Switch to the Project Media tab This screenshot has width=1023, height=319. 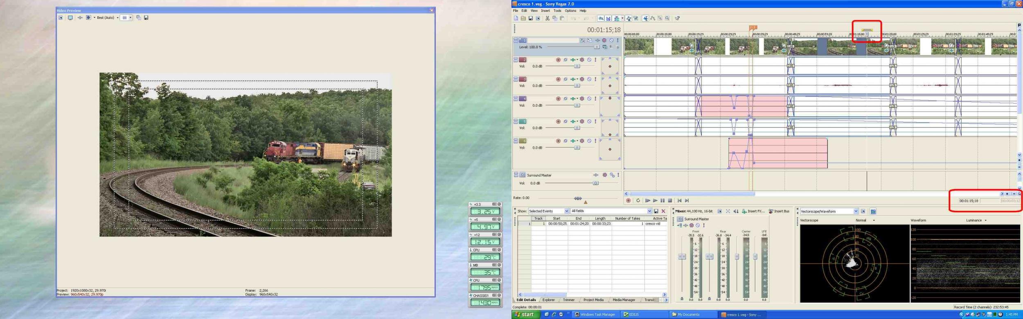coord(593,300)
